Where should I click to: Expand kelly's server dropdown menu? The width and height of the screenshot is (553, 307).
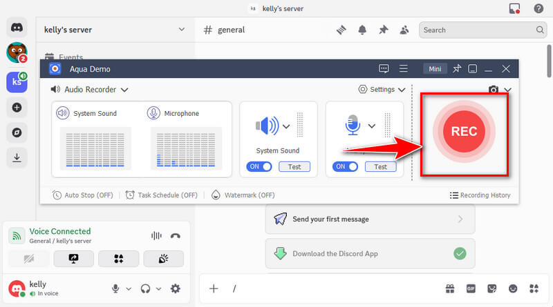coord(181,30)
